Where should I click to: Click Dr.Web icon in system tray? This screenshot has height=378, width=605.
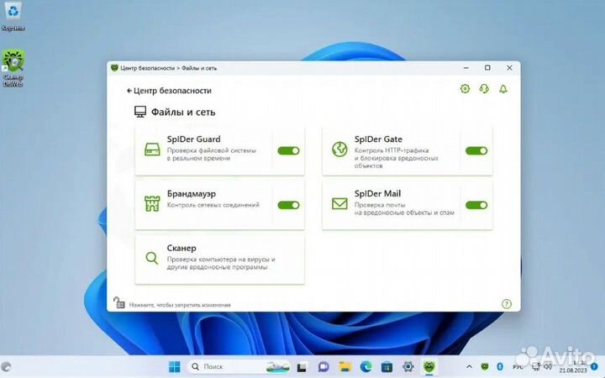485,366
